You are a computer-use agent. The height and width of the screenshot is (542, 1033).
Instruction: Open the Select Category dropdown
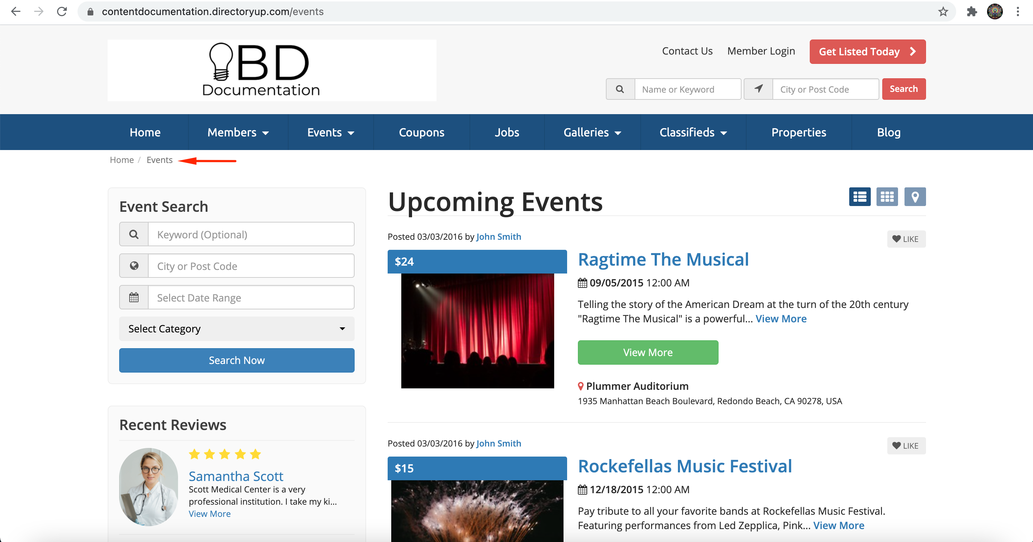(237, 329)
